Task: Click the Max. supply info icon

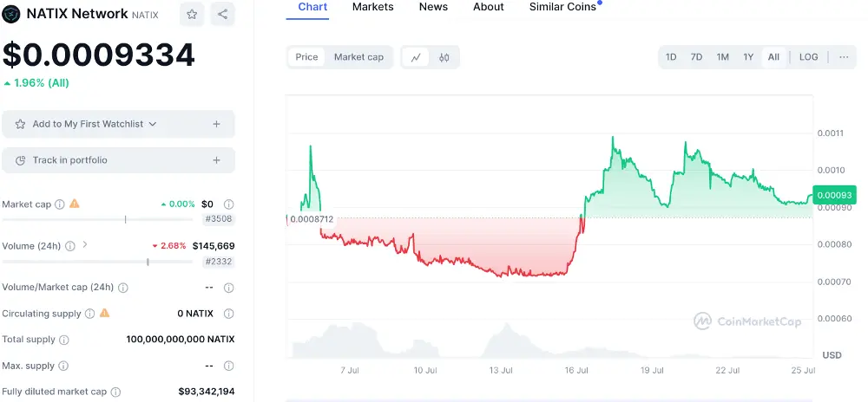Action: [63, 366]
